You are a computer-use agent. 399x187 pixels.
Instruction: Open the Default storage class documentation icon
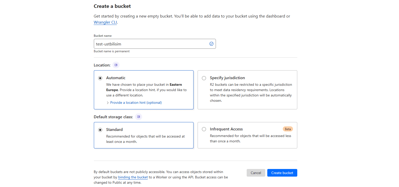point(139,117)
